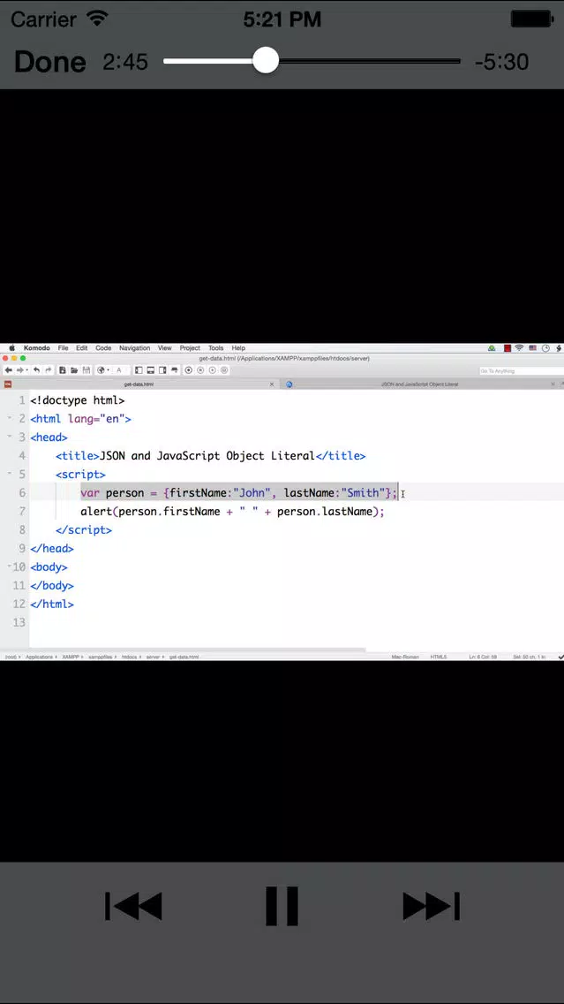The image size is (564, 1004).
Task: Click on the alert(person.firstName code line
Action: (x=232, y=511)
